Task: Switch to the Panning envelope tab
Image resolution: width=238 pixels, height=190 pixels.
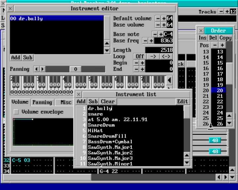Action: 42,102
